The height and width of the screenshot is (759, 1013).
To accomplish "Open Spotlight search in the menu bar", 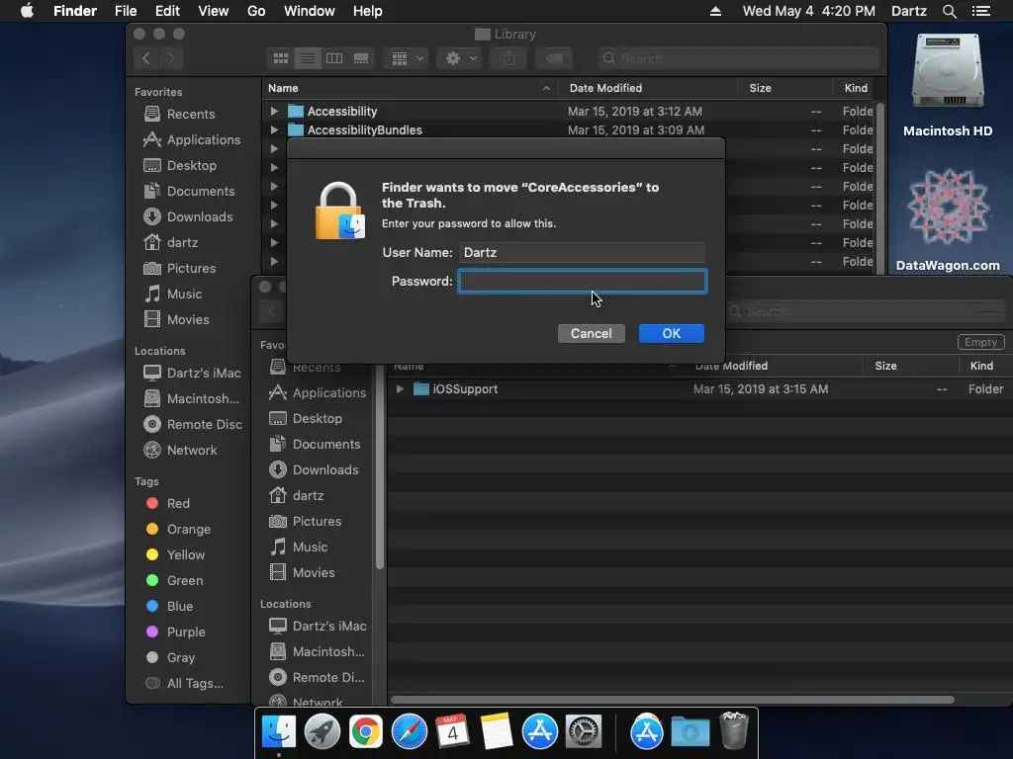I will click(x=949, y=11).
